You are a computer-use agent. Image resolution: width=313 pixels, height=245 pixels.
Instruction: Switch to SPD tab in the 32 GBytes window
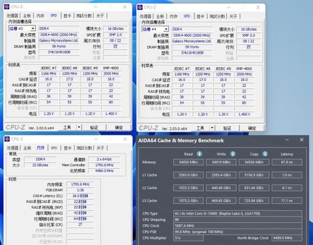pyautogui.click(x=54, y=148)
